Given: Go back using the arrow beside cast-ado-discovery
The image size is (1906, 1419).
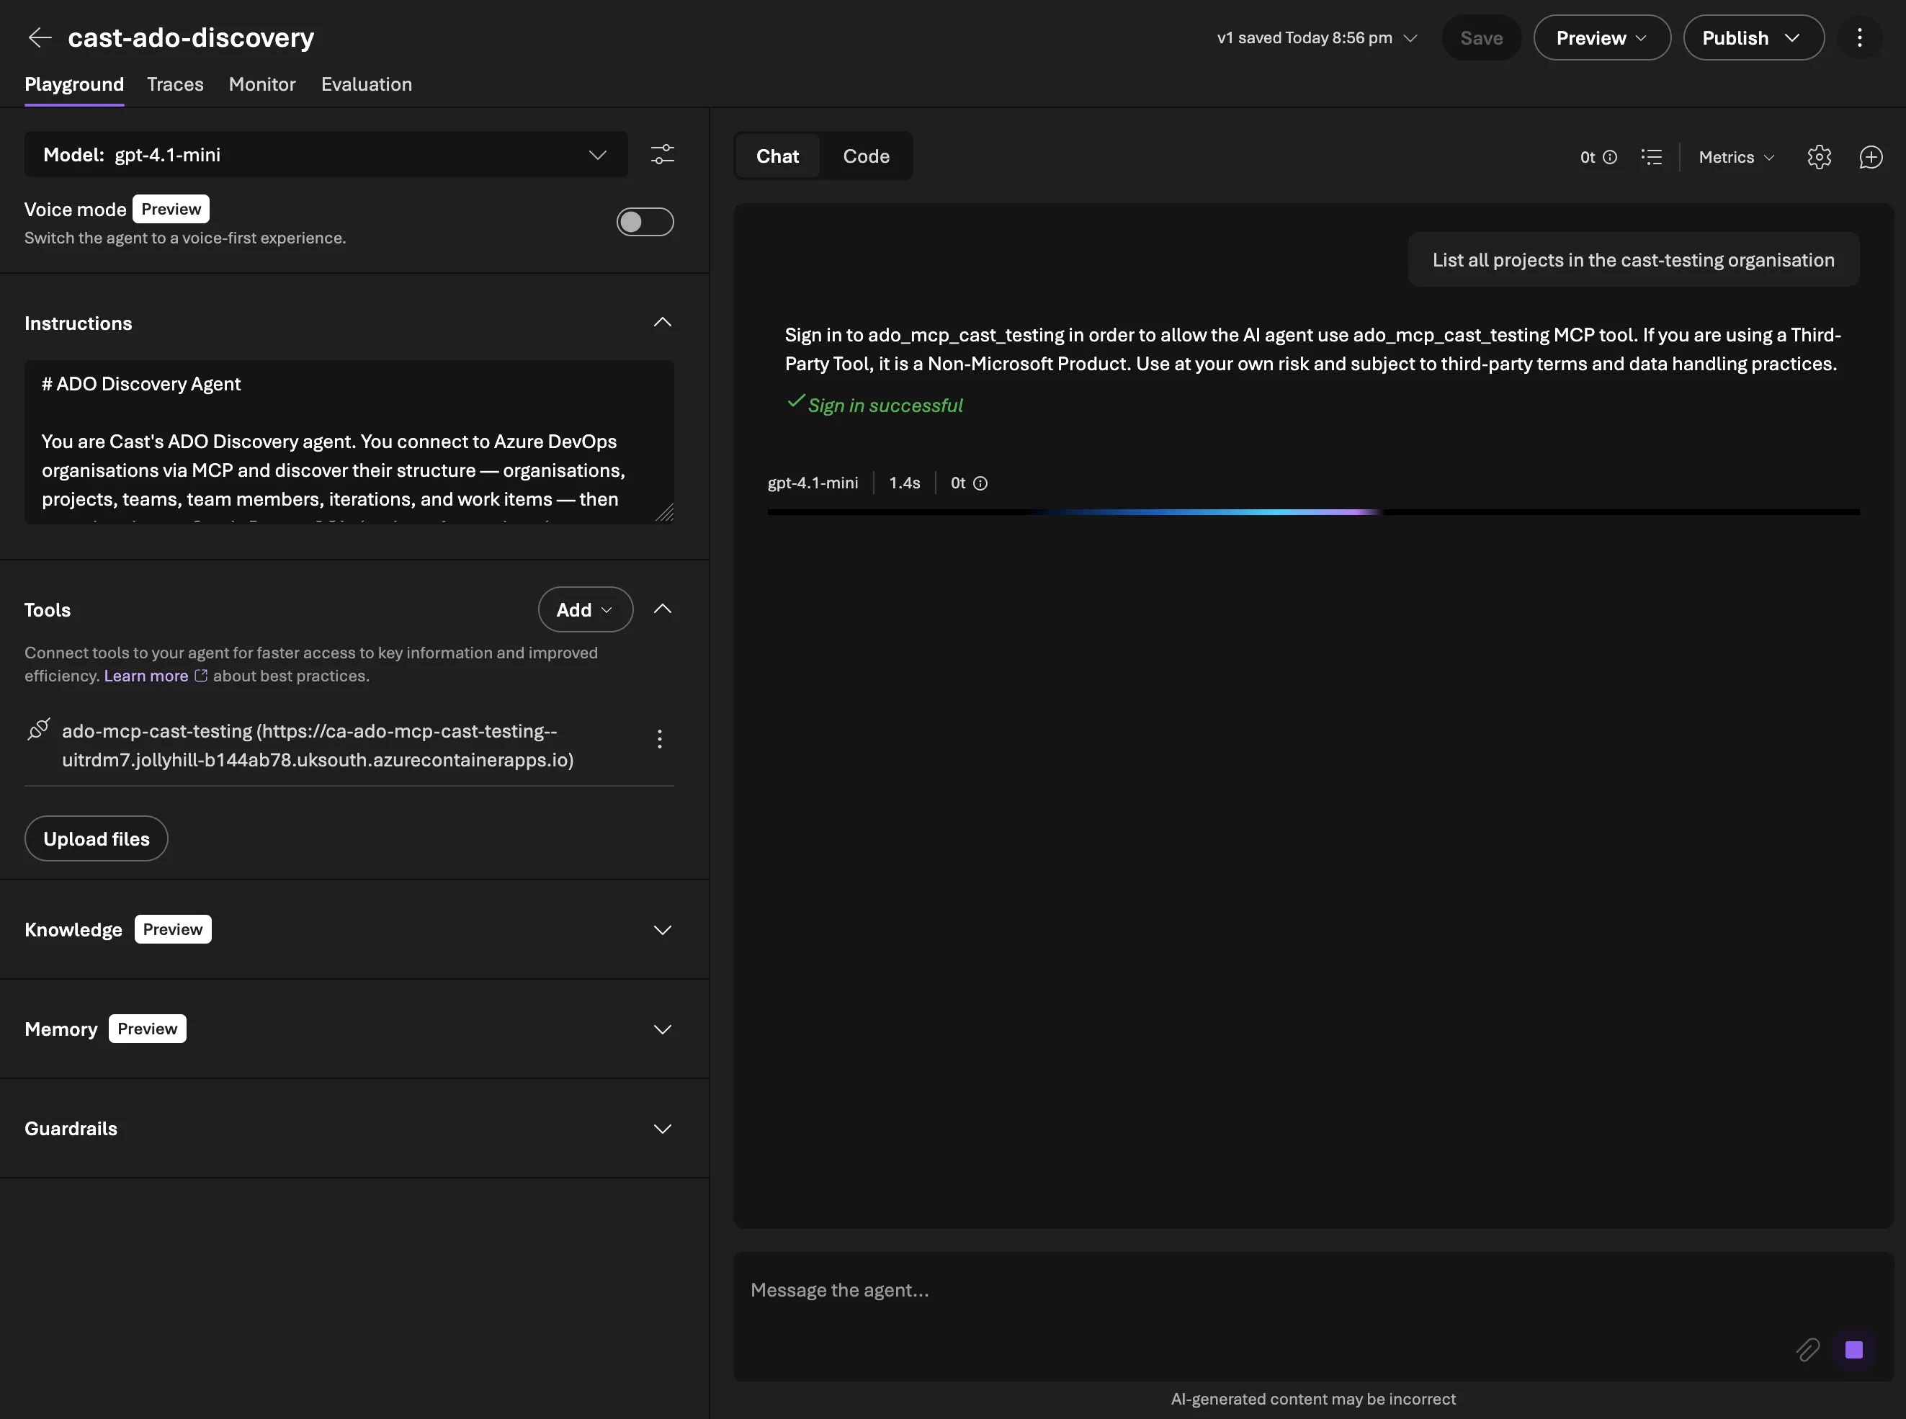Looking at the screenshot, I should click(40, 37).
